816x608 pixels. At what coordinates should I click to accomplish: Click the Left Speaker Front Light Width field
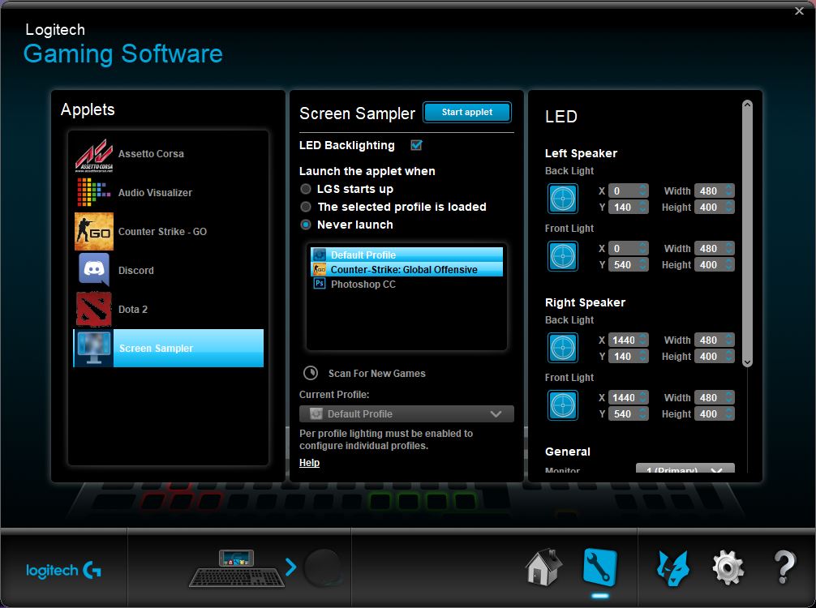714,249
